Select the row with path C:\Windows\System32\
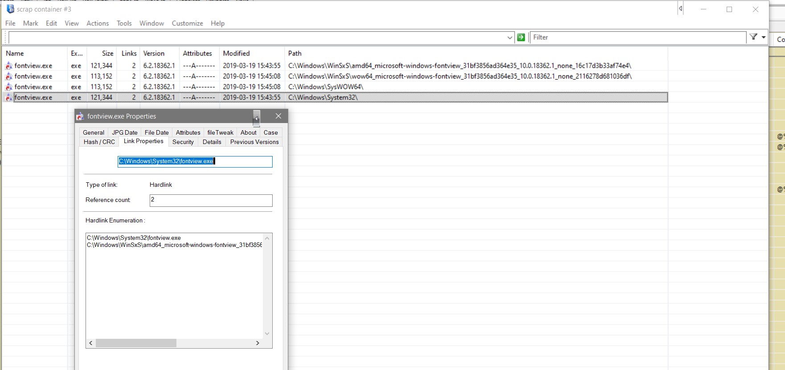This screenshot has width=785, height=370. tap(335, 97)
